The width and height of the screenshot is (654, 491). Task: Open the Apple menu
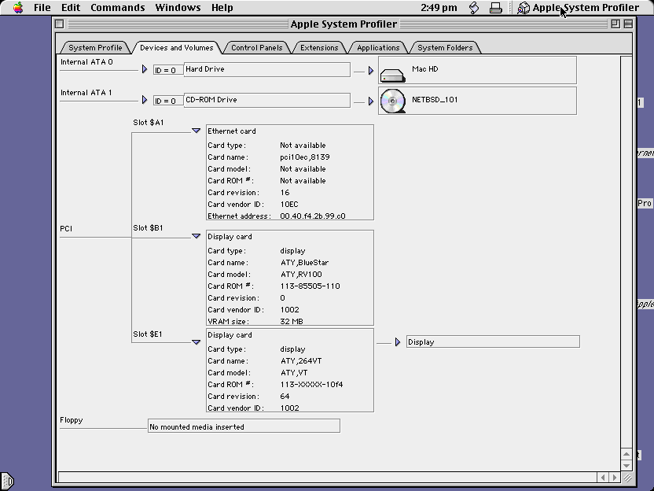click(18, 8)
